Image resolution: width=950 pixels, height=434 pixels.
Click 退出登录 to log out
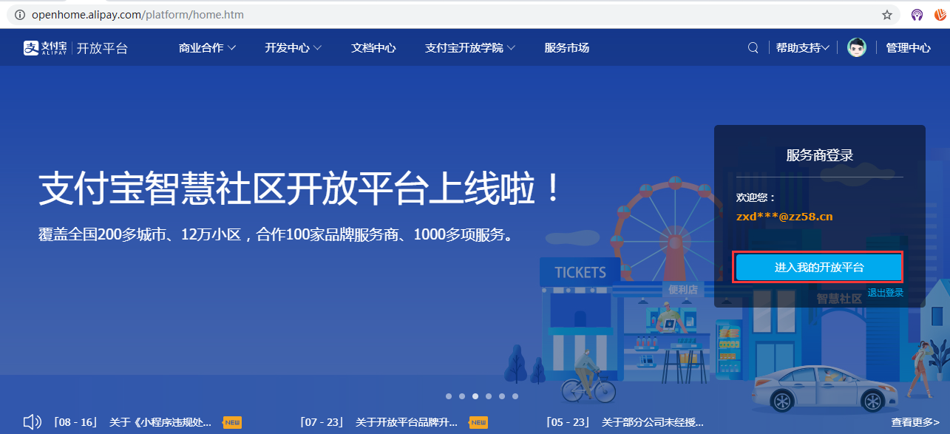coord(885,291)
